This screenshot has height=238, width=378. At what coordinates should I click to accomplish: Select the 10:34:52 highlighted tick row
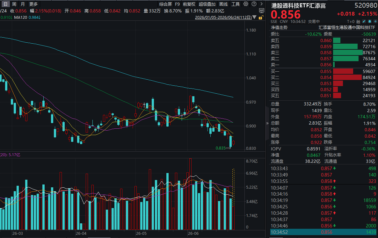pos(323,232)
